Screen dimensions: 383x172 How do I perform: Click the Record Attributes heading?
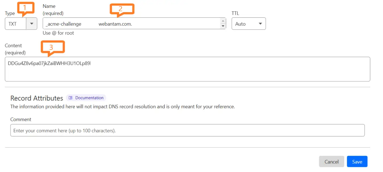pos(37,98)
